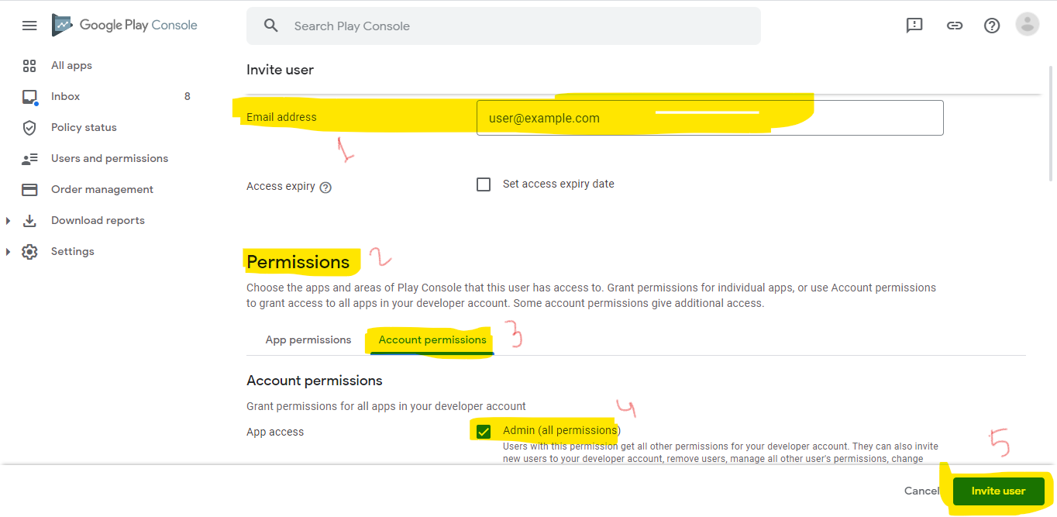Focus the Email address input field

pos(710,118)
